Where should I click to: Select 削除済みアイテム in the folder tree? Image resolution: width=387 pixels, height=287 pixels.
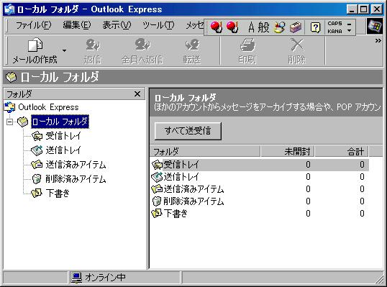click(x=76, y=179)
